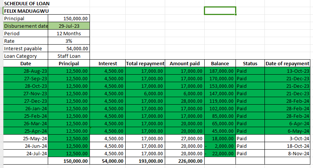Click the empty cell with green selection border

pyautogui.click(x=220, y=10)
